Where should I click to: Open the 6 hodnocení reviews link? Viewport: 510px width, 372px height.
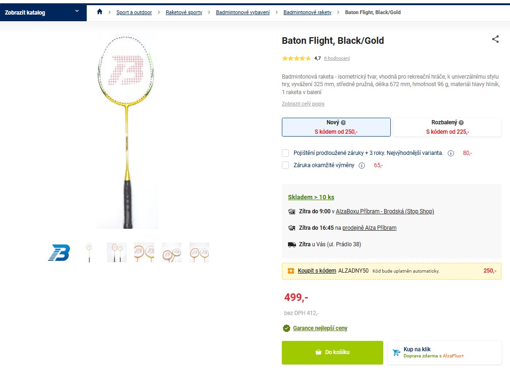337,58
